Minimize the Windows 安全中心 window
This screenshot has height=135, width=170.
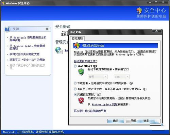[150, 2]
